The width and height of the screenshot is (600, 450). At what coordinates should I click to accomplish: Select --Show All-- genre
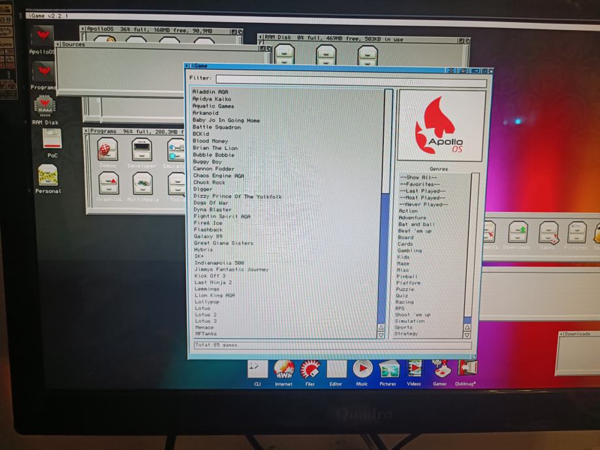[x=418, y=177]
